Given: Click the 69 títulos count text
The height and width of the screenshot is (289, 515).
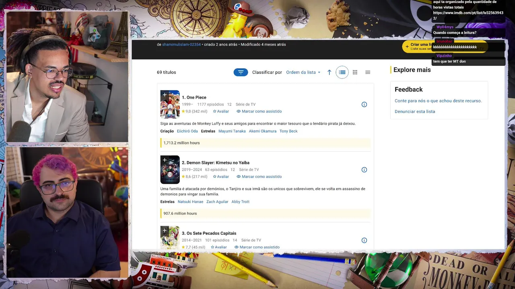Looking at the screenshot, I should (167, 72).
